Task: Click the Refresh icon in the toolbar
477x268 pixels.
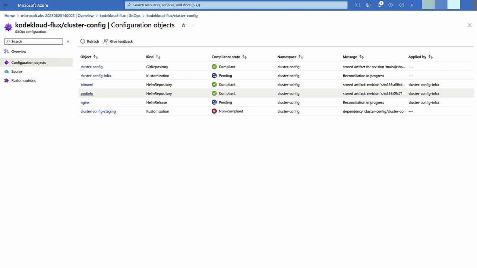Action: (x=83, y=41)
